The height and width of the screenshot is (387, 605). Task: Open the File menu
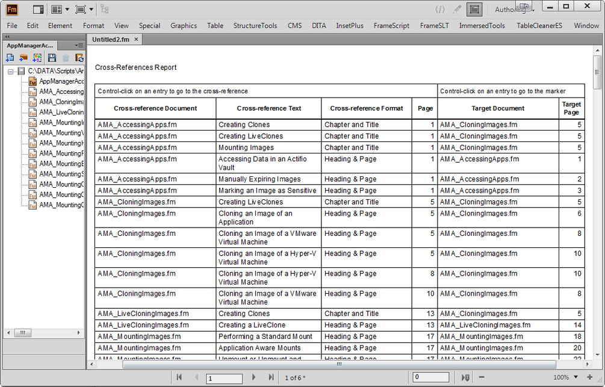click(12, 26)
